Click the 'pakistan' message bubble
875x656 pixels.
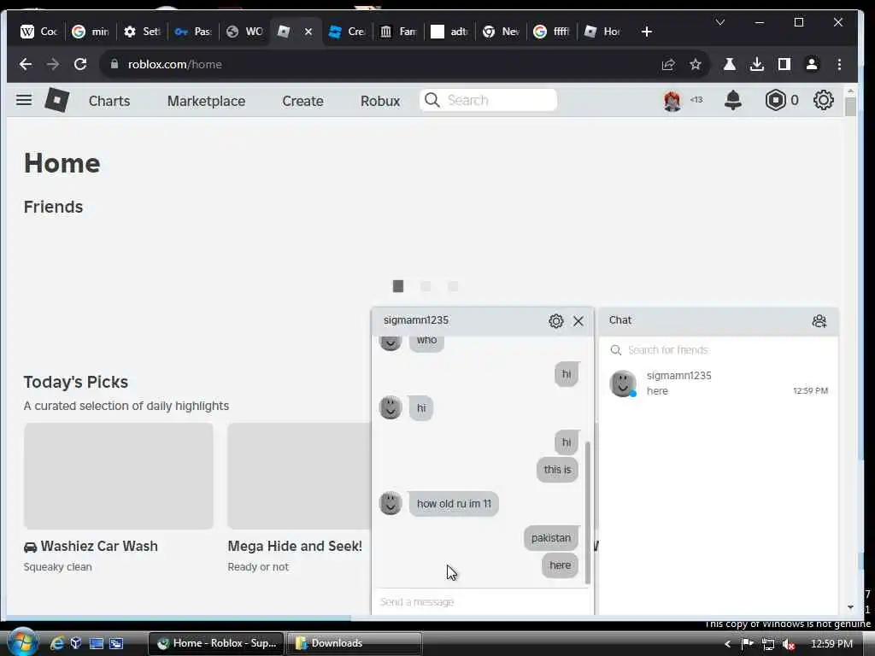551,538
